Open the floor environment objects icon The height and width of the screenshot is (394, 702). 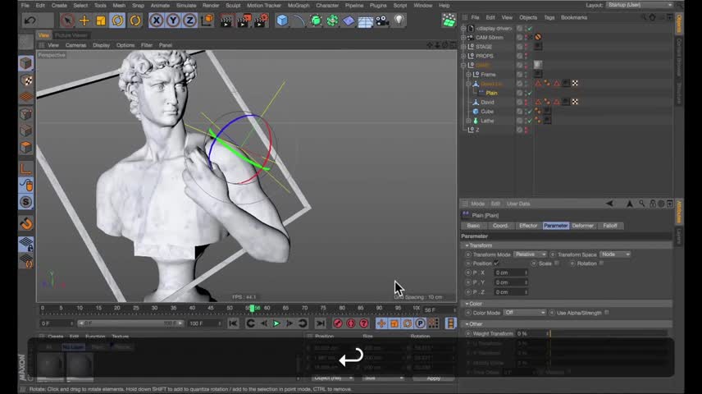tap(365, 21)
